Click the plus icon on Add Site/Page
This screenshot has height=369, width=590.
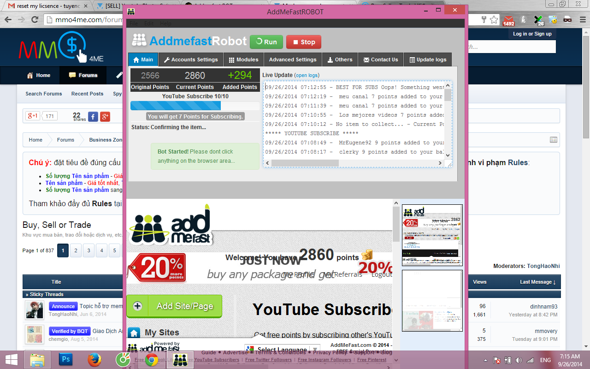click(137, 306)
